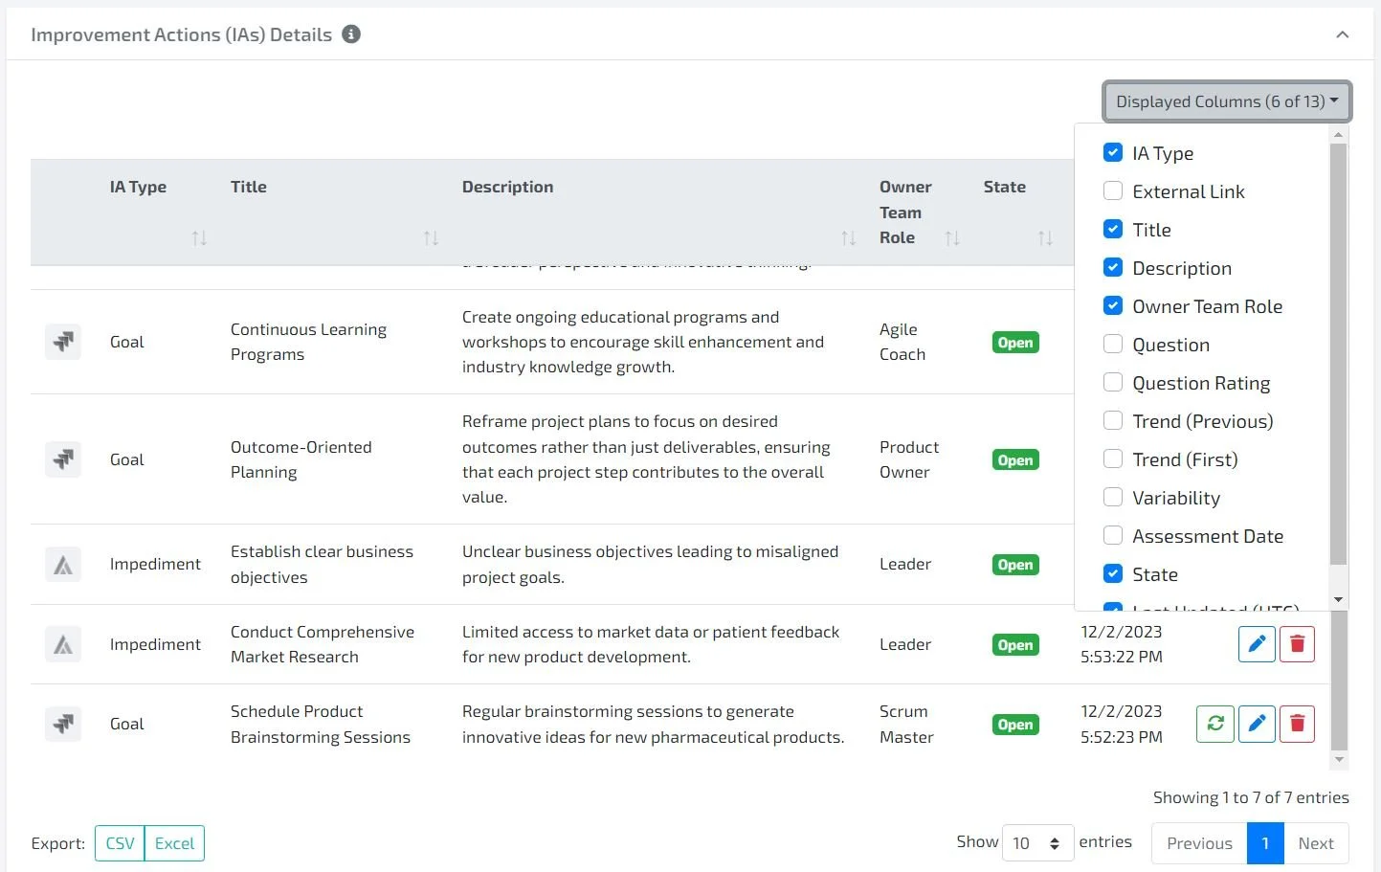
Task: Uncheck the Title column checkbox
Action: 1113,229
